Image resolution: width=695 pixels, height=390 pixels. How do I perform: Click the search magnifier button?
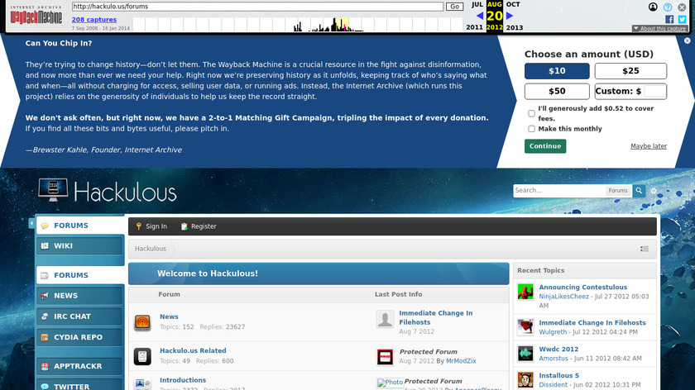[x=639, y=190]
